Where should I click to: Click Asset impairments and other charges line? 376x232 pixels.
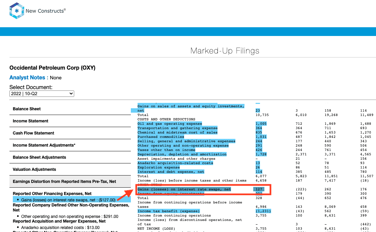click(176, 159)
